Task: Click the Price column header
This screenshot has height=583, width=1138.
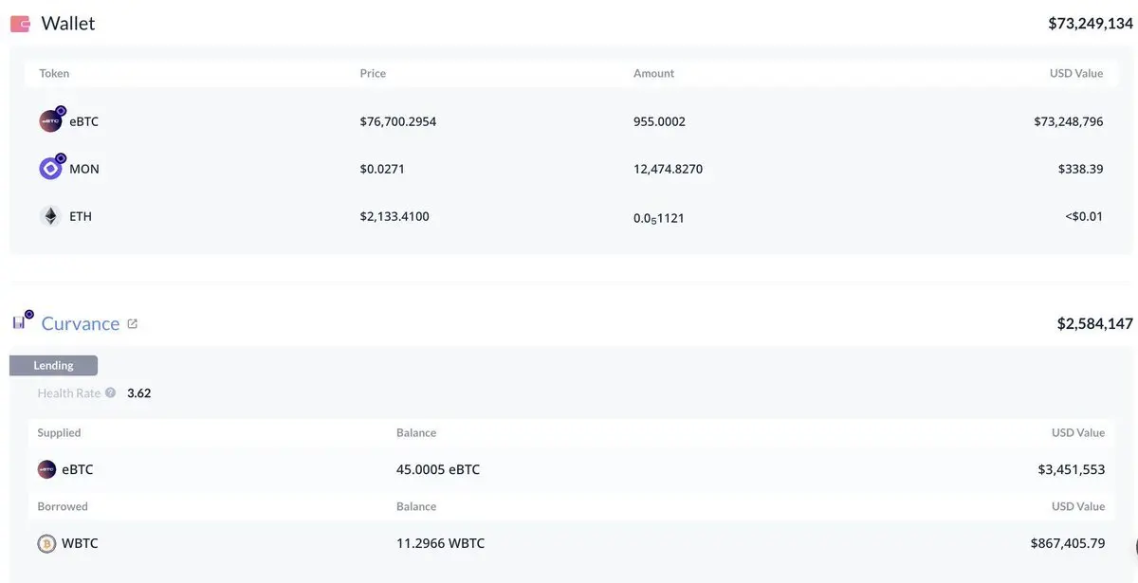Action: tap(373, 73)
